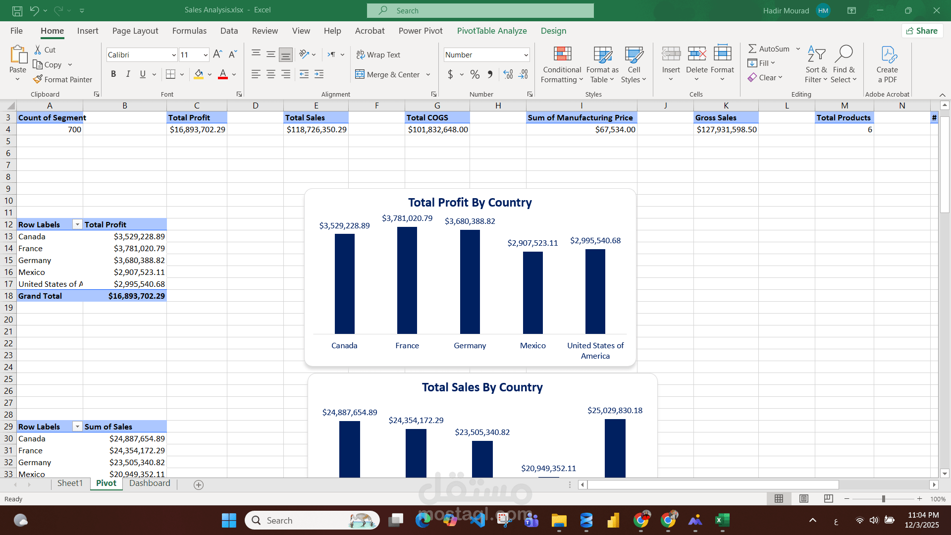951x535 pixels.
Task: Click Create a PDF icon
Action: [x=887, y=54]
